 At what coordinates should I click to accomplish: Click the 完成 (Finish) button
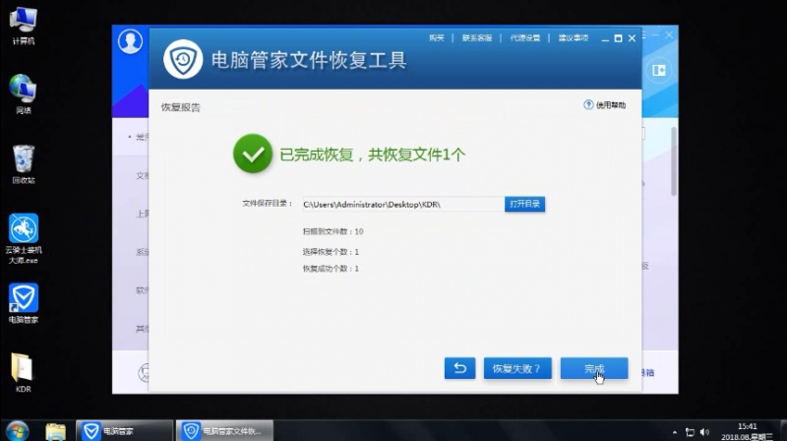[594, 369]
